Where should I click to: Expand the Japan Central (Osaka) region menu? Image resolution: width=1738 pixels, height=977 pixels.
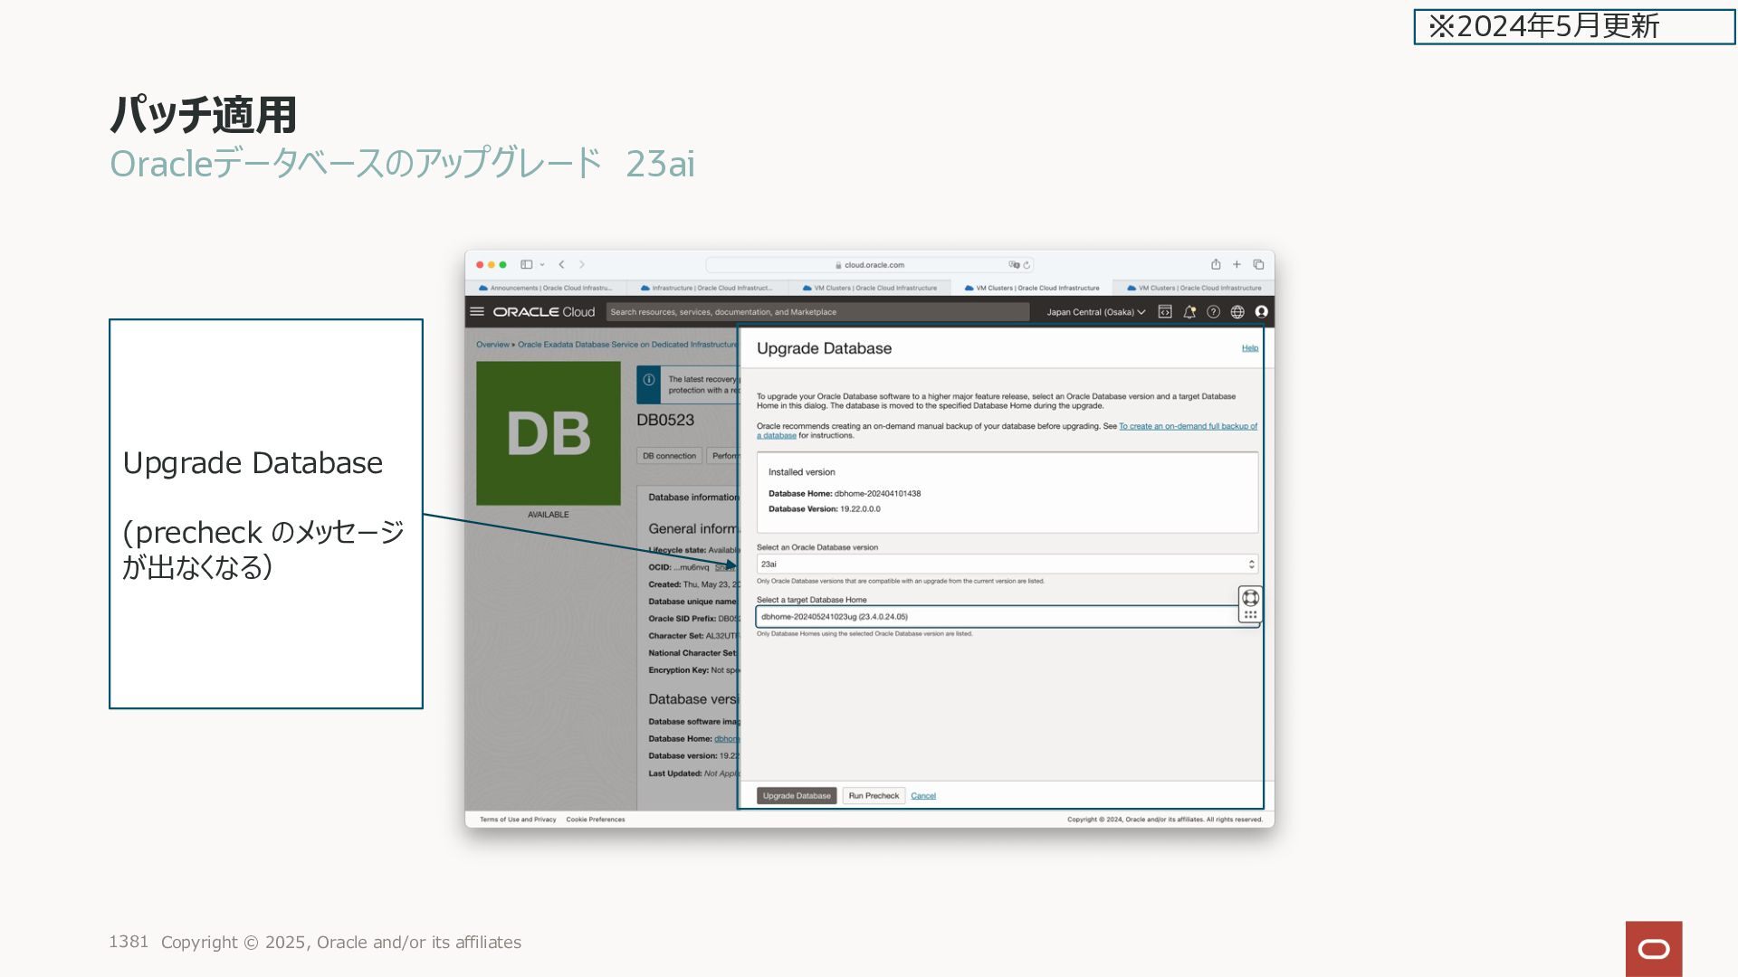pyautogui.click(x=1095, y=311)
